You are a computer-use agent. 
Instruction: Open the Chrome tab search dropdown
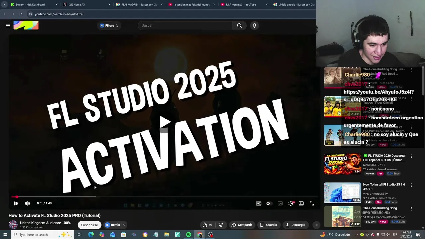point(4,5)
